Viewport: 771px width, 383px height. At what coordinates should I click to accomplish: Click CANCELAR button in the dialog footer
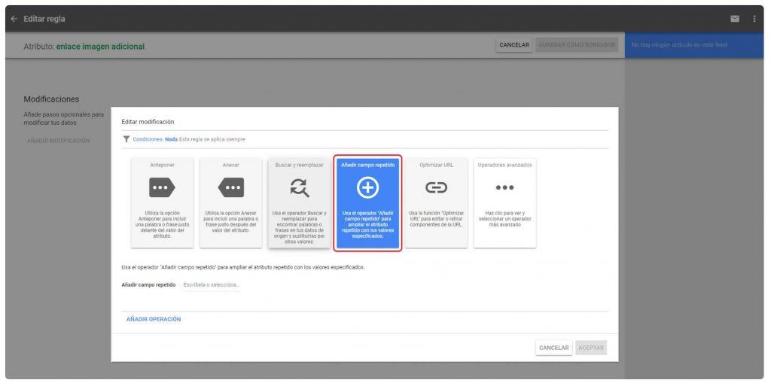553,348
